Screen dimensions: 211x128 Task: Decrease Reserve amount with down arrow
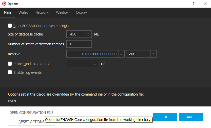pyautogui.click(x=121, y=55)
